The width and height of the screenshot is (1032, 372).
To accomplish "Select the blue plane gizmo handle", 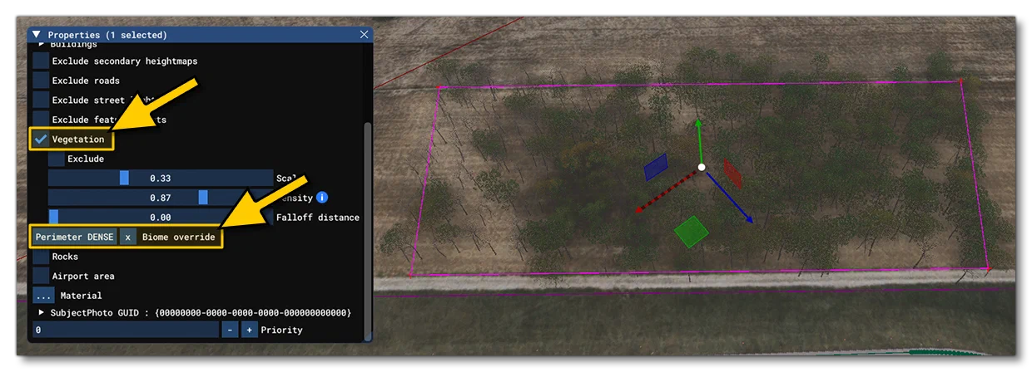I will [656, 167].
